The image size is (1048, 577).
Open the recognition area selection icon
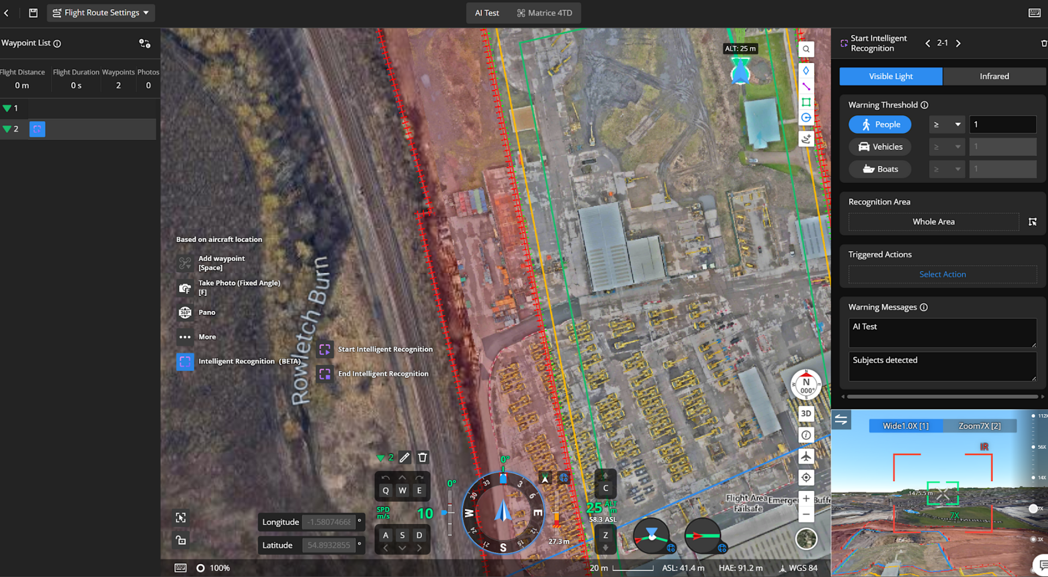[x=1033, y=222]
